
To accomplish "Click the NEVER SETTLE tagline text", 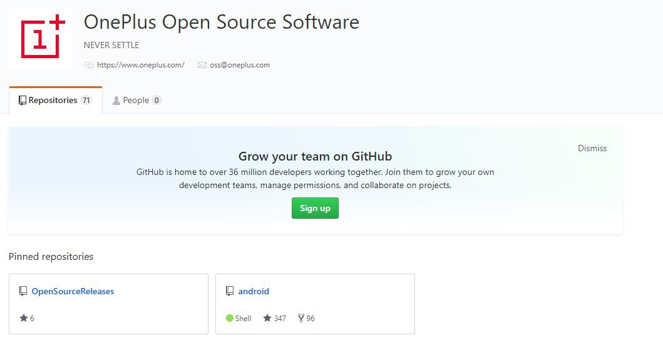I will click(111, 45).
